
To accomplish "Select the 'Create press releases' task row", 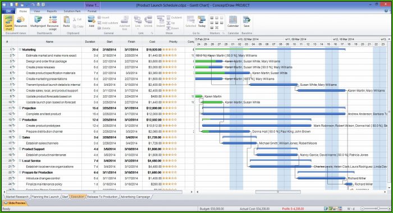I will coord(98,67).
